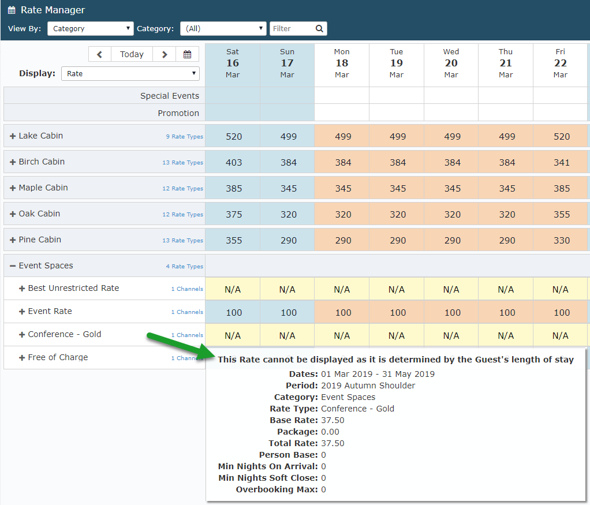Open Birch Cabin 13 Rate Types link
Image resolution: width=590 pixels, height=505 pixels.
tap(182, 163)
